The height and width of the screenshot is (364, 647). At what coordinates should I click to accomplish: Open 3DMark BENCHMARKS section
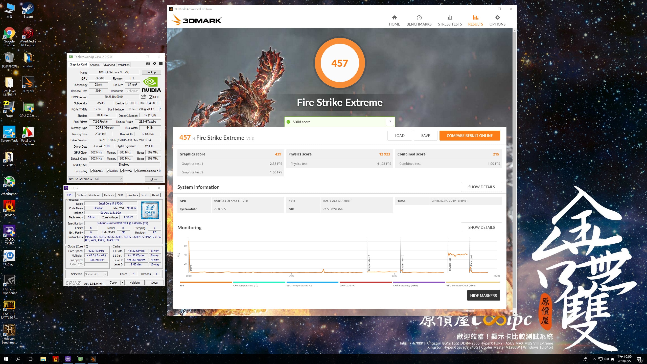pos(419,20)
